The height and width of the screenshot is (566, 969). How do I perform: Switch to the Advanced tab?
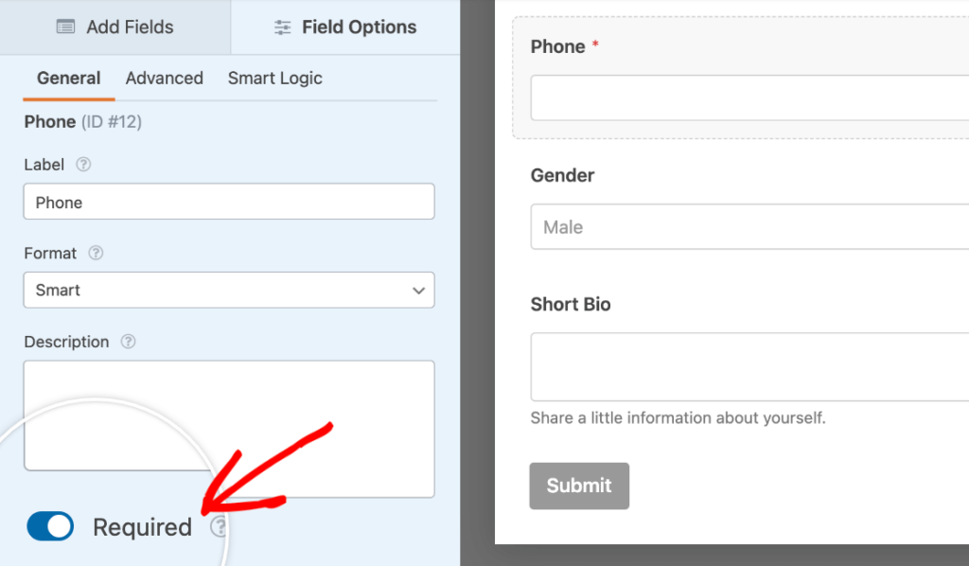[164, 78]
